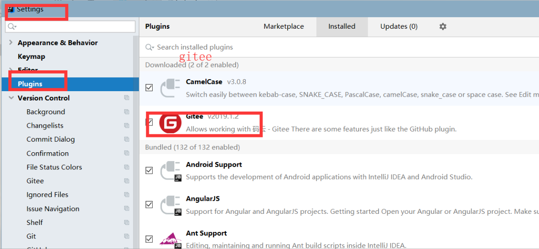
Task: Click project-level icon beside File Status Colors
Action: 127,167
